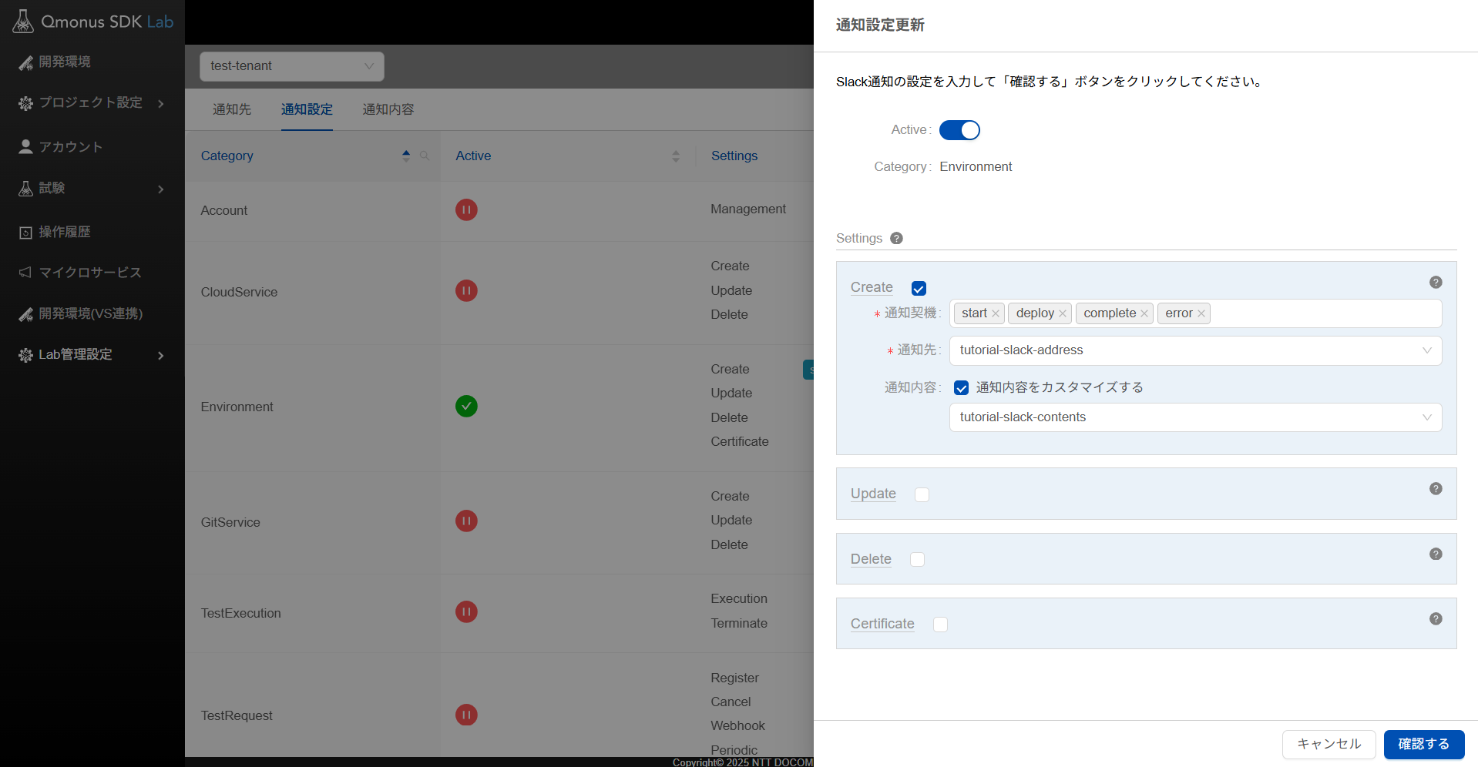Check the Certificate checkbox
The width and height of the screenshot is (1478, 767).
940,625
